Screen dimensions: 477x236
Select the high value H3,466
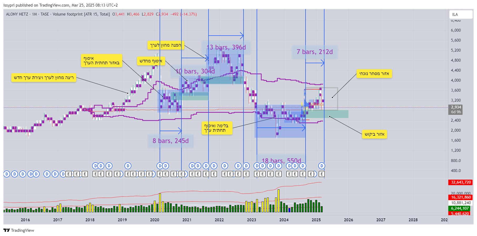133,14
